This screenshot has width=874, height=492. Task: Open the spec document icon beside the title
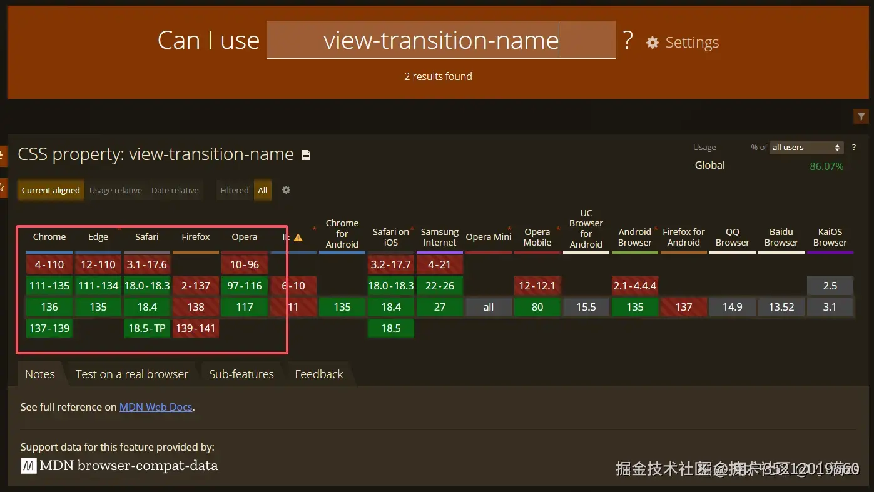pyautogui.click(x=306, y=155)
